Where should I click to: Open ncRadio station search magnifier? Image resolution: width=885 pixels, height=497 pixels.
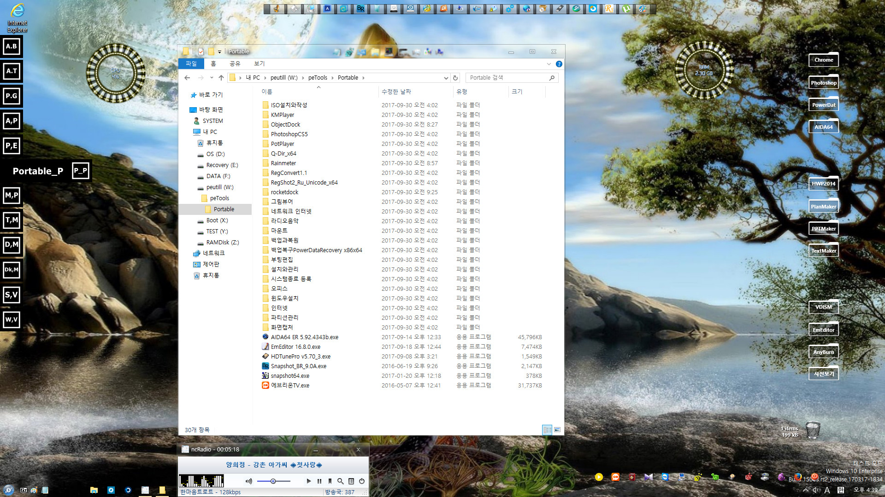340,481
